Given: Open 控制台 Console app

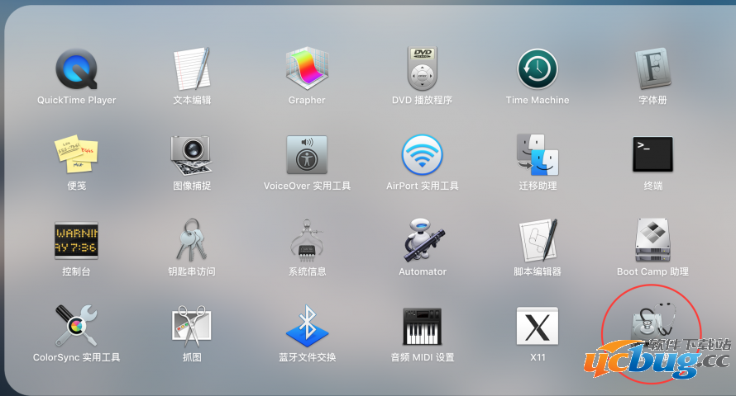Looking at the screenshot, I should (77, 241).
